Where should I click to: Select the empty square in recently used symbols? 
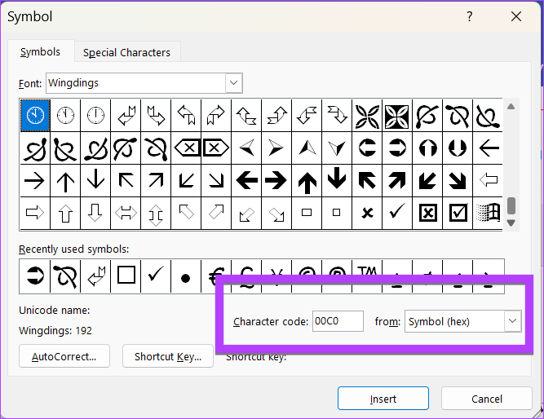pos(126,277)
